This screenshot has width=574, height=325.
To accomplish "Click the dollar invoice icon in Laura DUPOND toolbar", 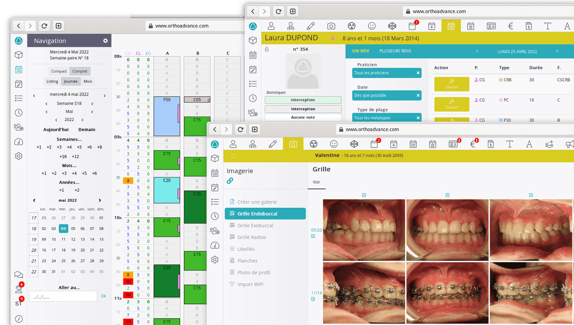I will tap(528, 26).
